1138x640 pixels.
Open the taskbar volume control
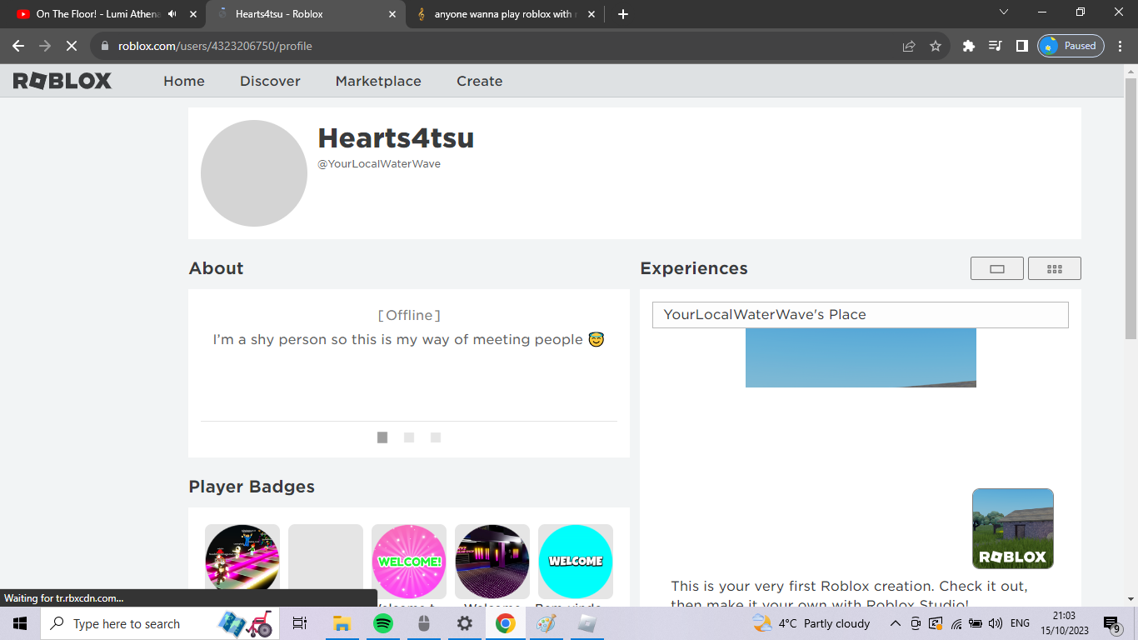(x=995, y=623)
